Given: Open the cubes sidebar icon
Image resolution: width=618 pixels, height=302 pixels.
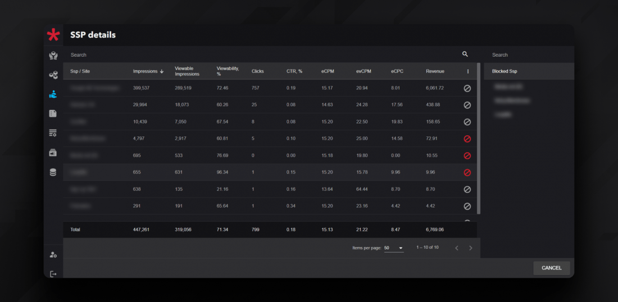Looking at the screenshot, I should click(53, 75).
